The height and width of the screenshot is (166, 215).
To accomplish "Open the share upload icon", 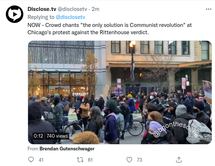I will 179,160.
